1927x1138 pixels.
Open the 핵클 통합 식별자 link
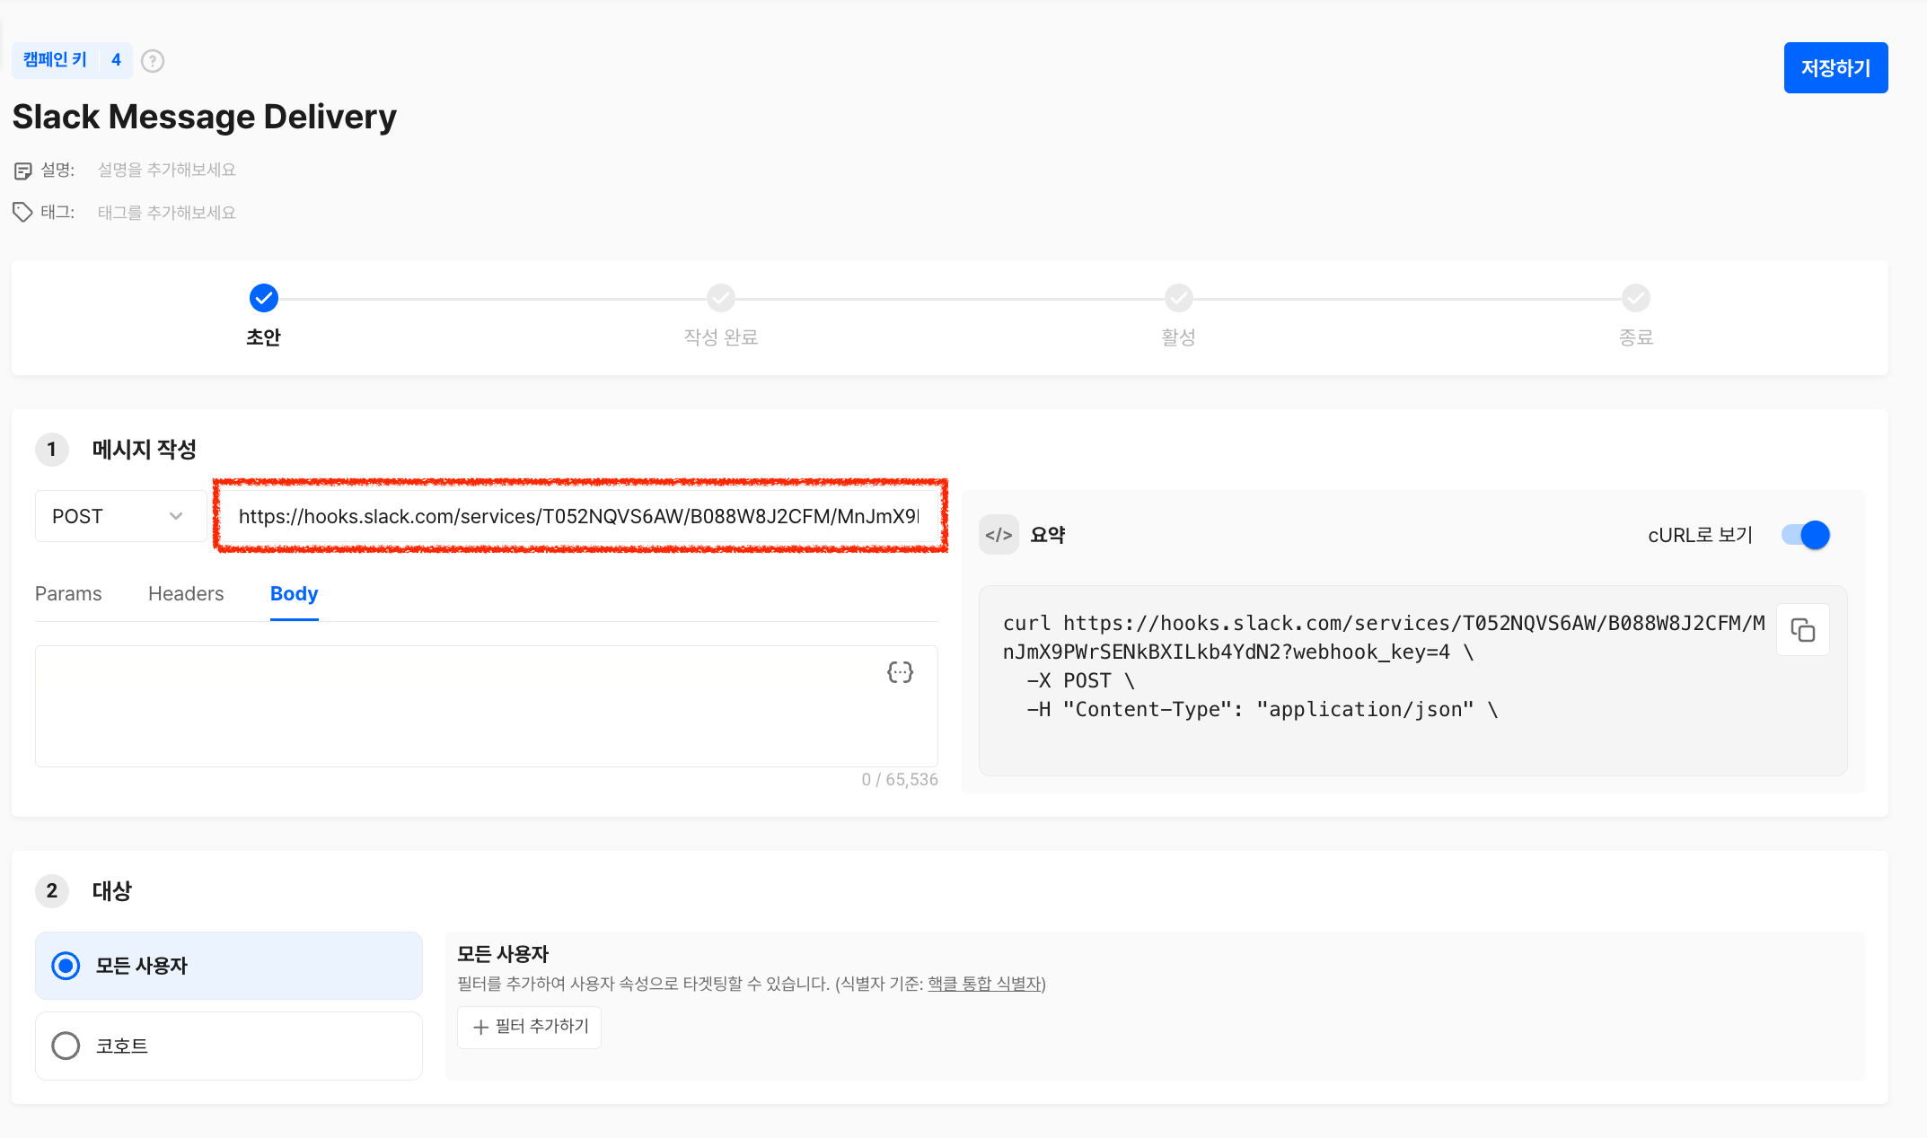coord(984,984)
